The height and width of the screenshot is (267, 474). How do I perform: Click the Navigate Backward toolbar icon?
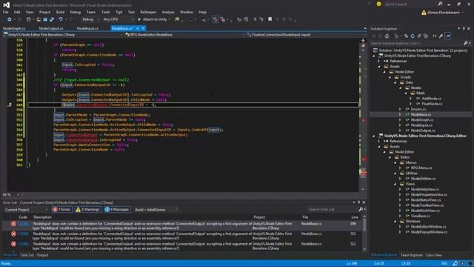[10, 19]
